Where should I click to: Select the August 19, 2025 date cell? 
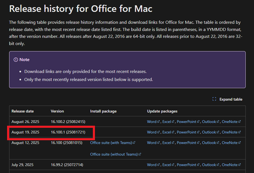pos(25,132)
